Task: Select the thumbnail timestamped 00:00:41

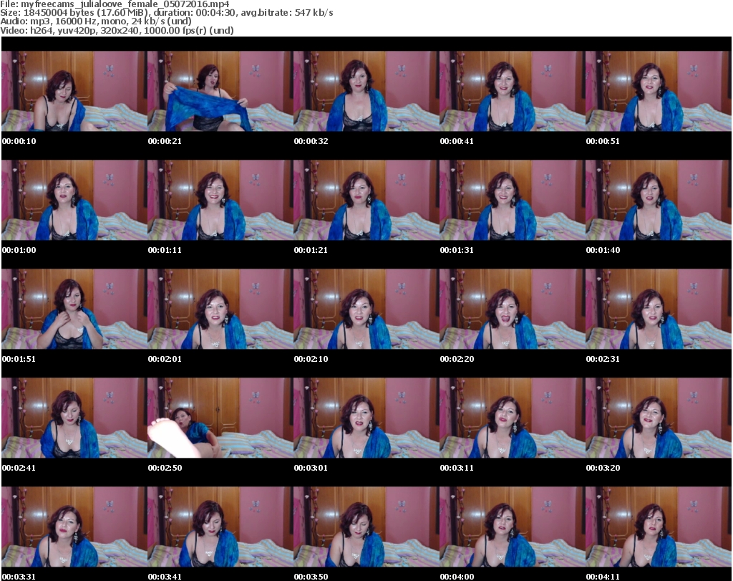Action: pos(512,91)
